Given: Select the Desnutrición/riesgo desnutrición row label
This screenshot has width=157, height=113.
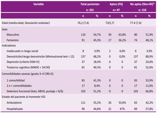Looking at the screenshot, I should (x=40, y=57).
